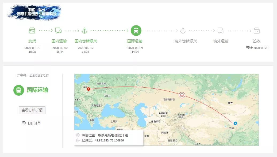Select the 国内仓储报关 anchor icon
Image resolution: width=277 pixels, height=157 pixels.
click(84, 31)
